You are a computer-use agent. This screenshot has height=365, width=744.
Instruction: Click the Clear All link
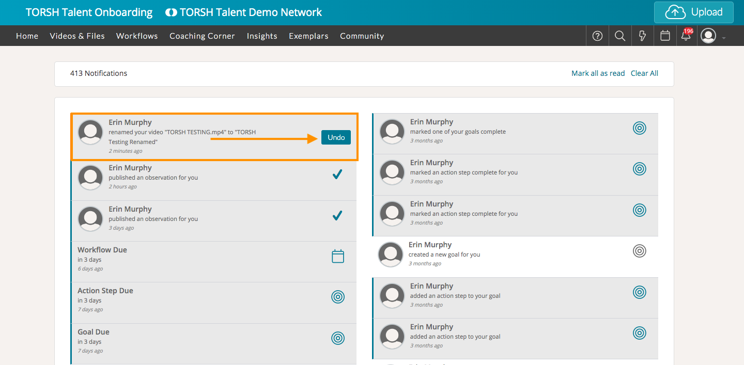point(644,73)
